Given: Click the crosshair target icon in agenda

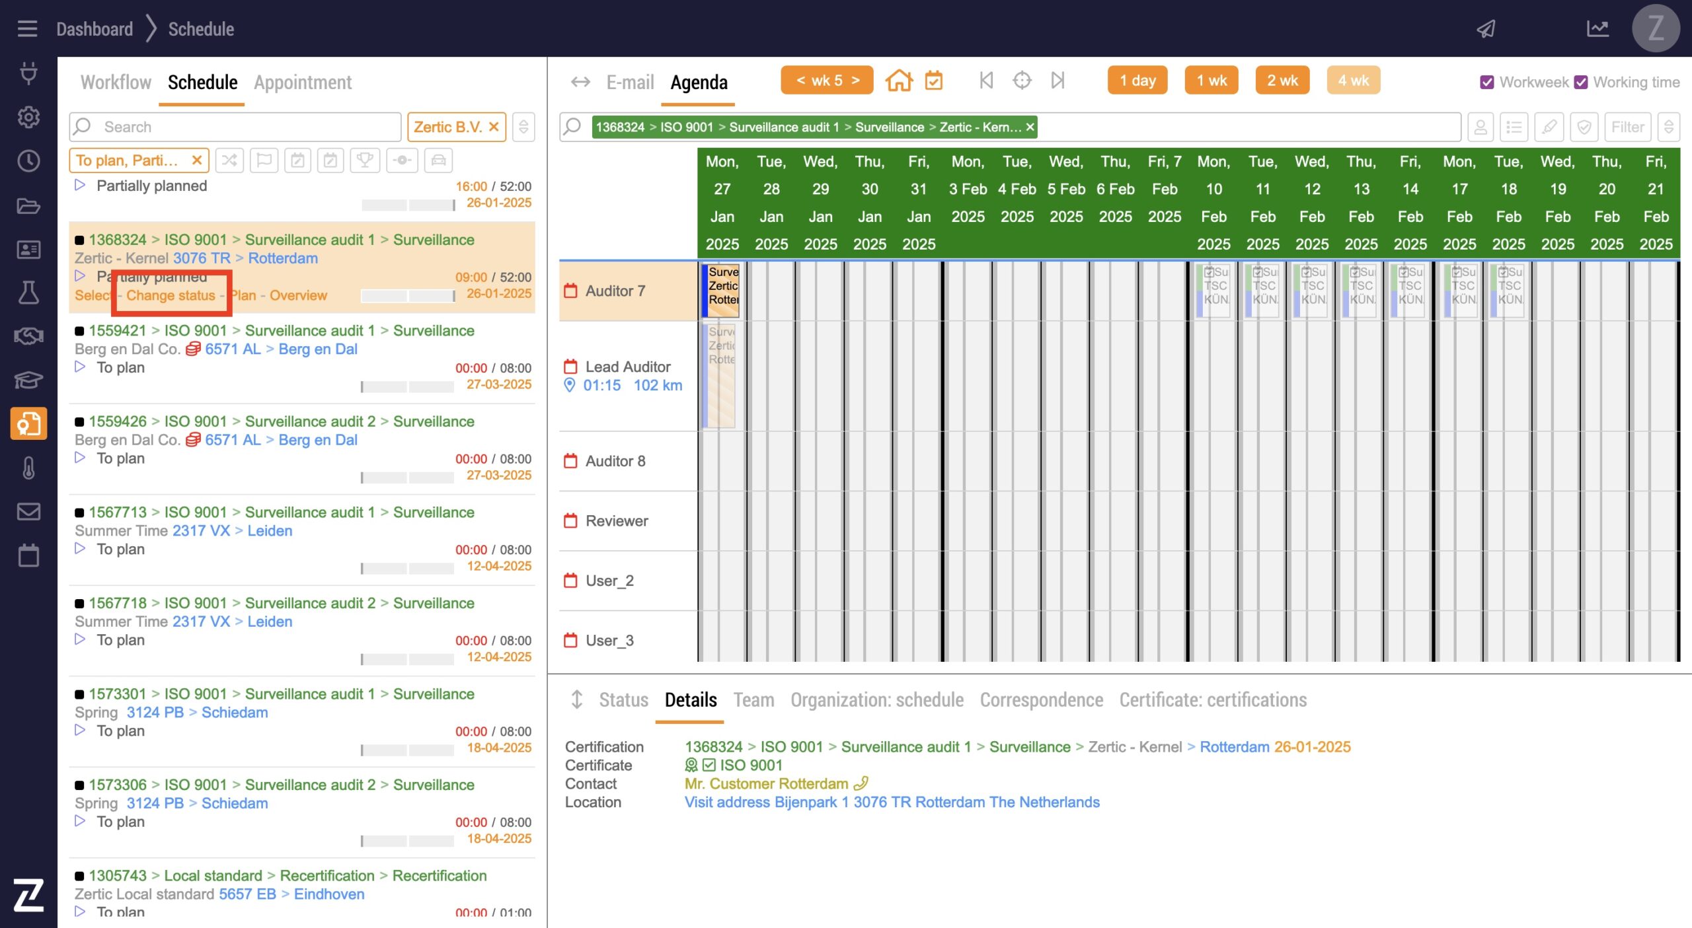Looking at the screenshot, I should point(1022,81).
